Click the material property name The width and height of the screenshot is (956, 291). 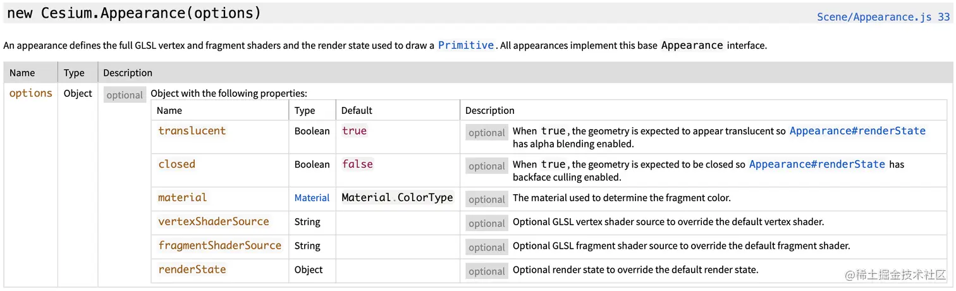click(x=182, y=198)
